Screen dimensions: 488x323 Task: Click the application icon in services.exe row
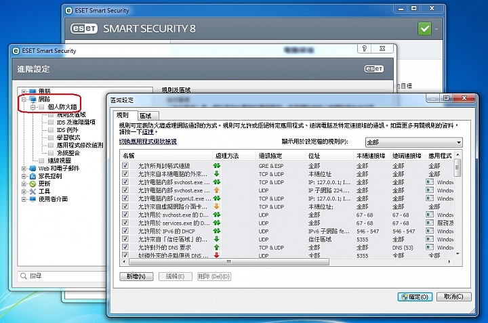pyautogui.click(x=430, y=223)
